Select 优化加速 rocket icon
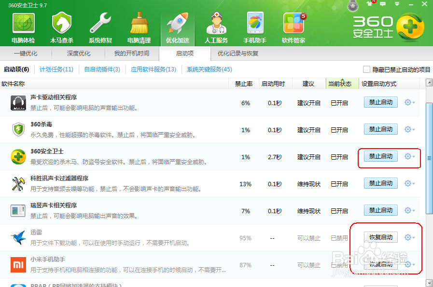433x287 pixels. pos(178,23)
